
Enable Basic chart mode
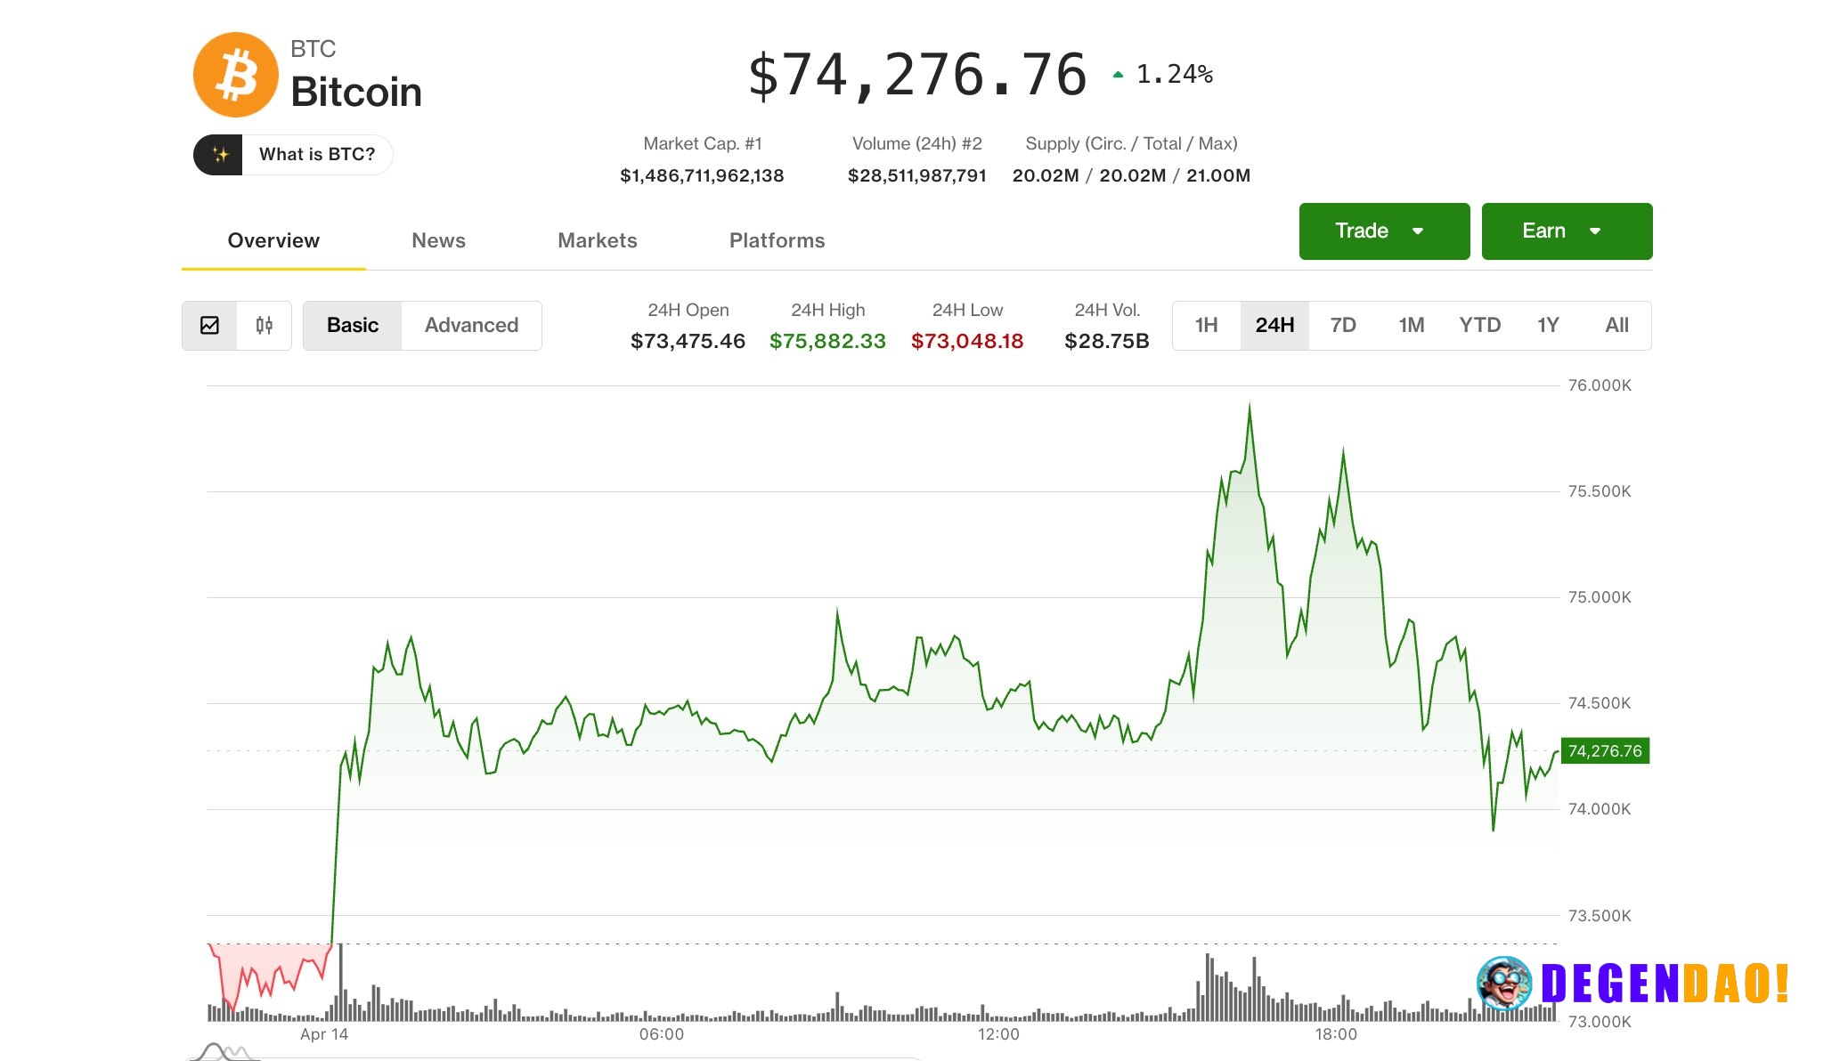(352, 326)
